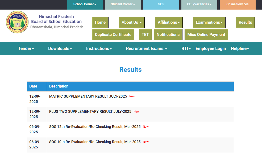Click New badge beside SOS 10th result
Viewport: 262px width, 154px height.
point(146,142)
